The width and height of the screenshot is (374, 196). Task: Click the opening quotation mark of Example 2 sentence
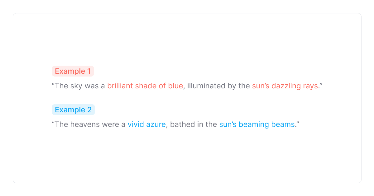tap(53, 123)
